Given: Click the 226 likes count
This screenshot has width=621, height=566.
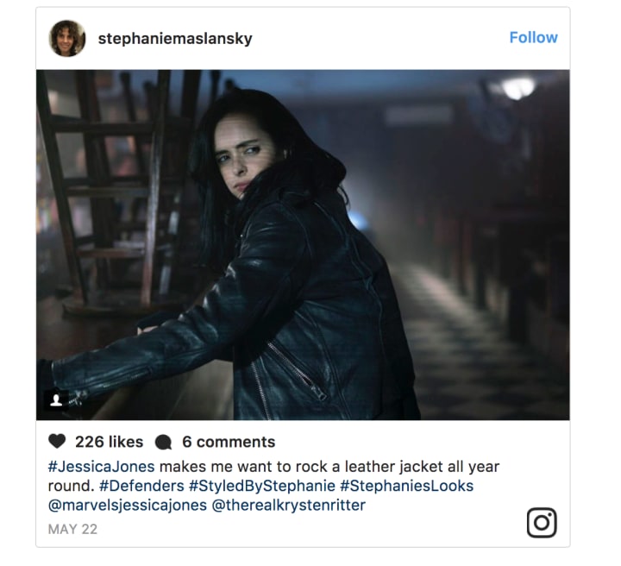Looking at the screenshot, I should pyautogui.click(x=109, y=442).
